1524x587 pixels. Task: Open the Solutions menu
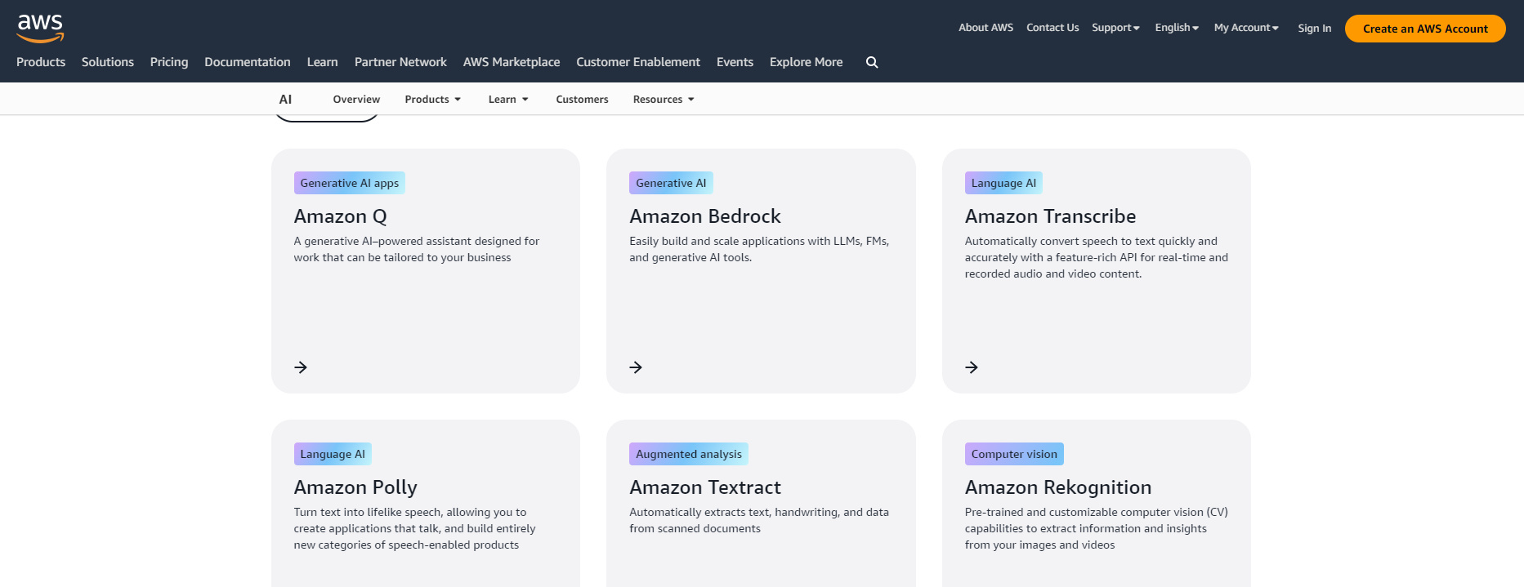108,62
